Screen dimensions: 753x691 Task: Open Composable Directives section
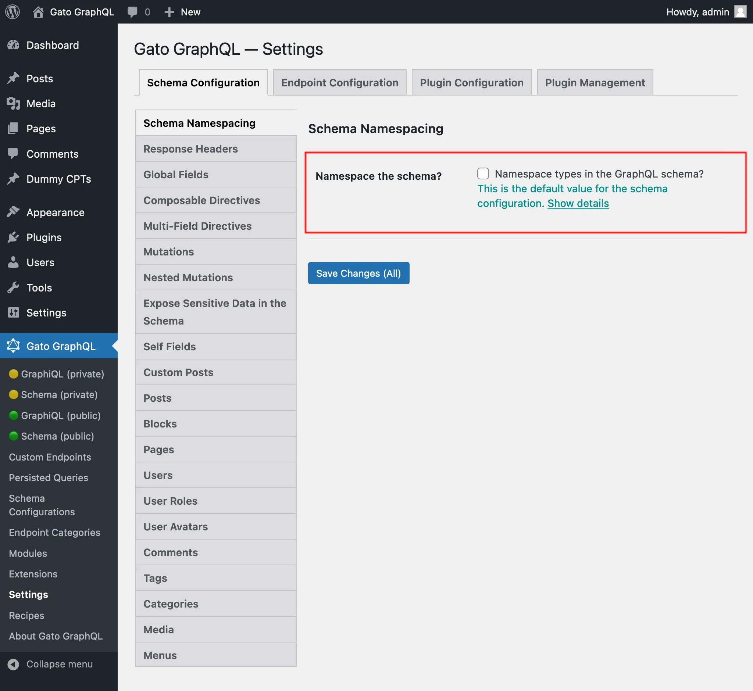[x=216, y=200]
